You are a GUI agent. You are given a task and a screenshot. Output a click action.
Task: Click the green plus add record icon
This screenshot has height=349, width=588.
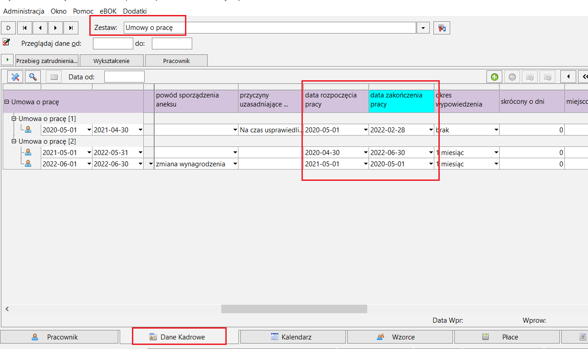(495, 77)
